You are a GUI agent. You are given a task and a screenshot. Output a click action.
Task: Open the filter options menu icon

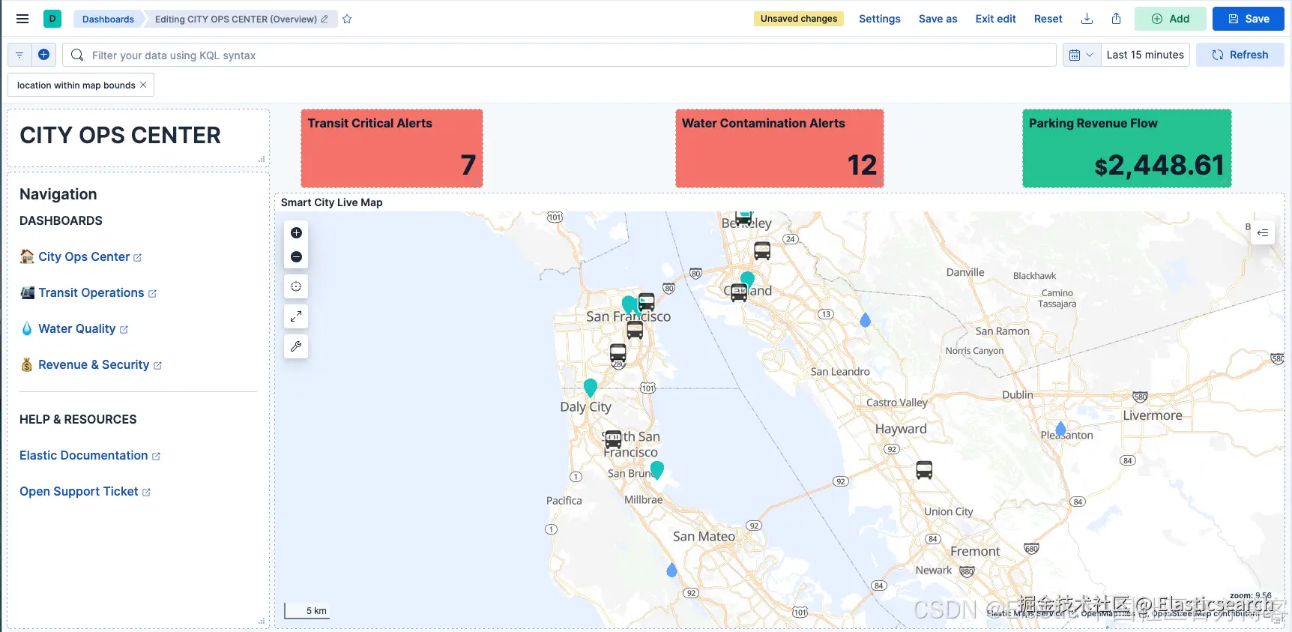(19, 55)
